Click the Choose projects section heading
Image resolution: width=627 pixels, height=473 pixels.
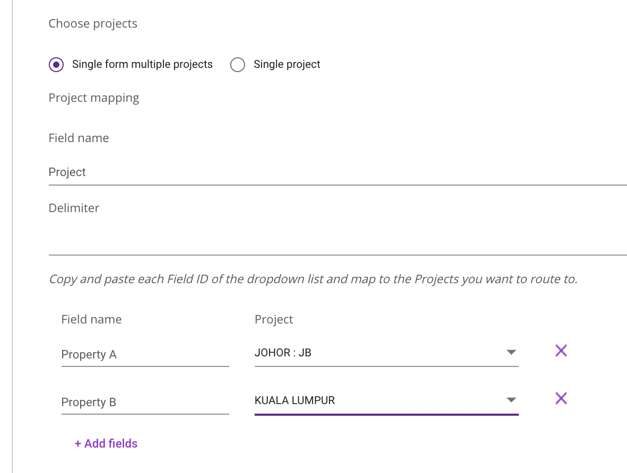coord(93,24)
